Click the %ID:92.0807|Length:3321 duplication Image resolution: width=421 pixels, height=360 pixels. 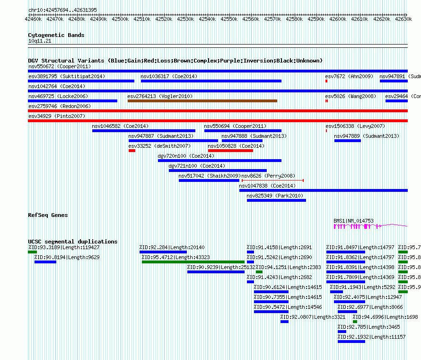pos(284,322)
